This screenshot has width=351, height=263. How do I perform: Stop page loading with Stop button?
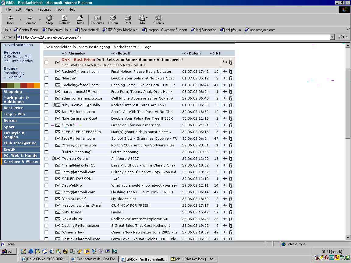click(49, 20)
